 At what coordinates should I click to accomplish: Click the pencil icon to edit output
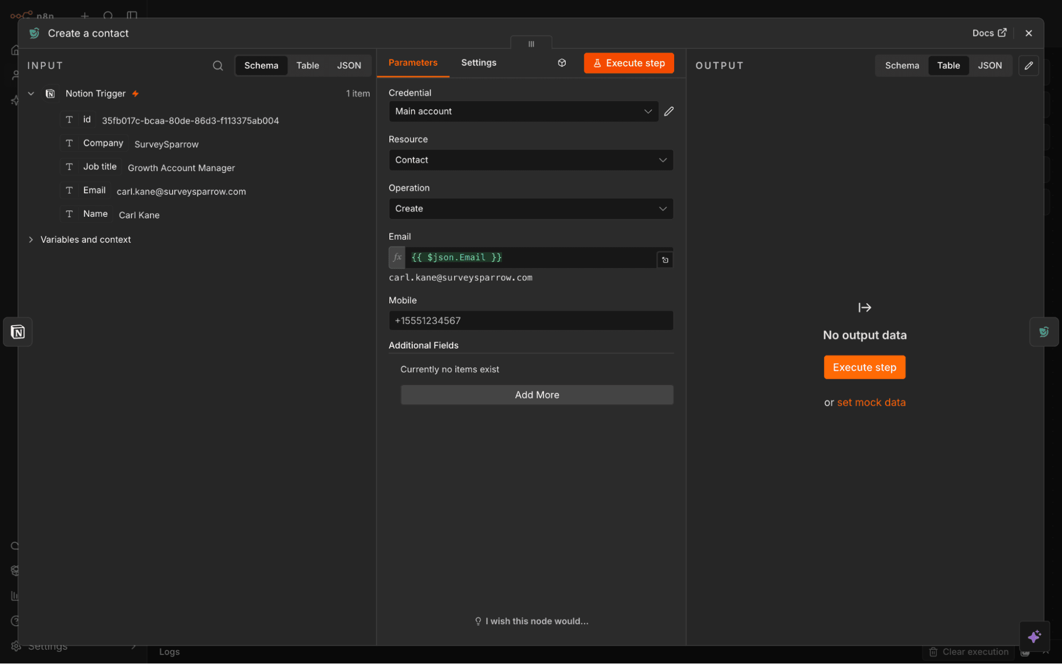1029,65
